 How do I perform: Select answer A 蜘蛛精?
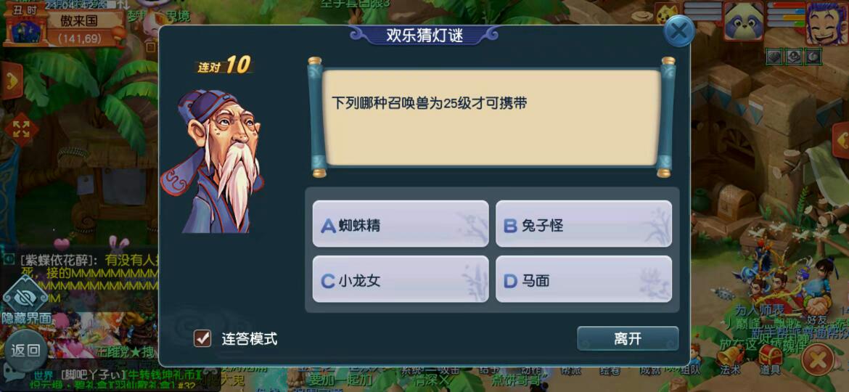401,224
